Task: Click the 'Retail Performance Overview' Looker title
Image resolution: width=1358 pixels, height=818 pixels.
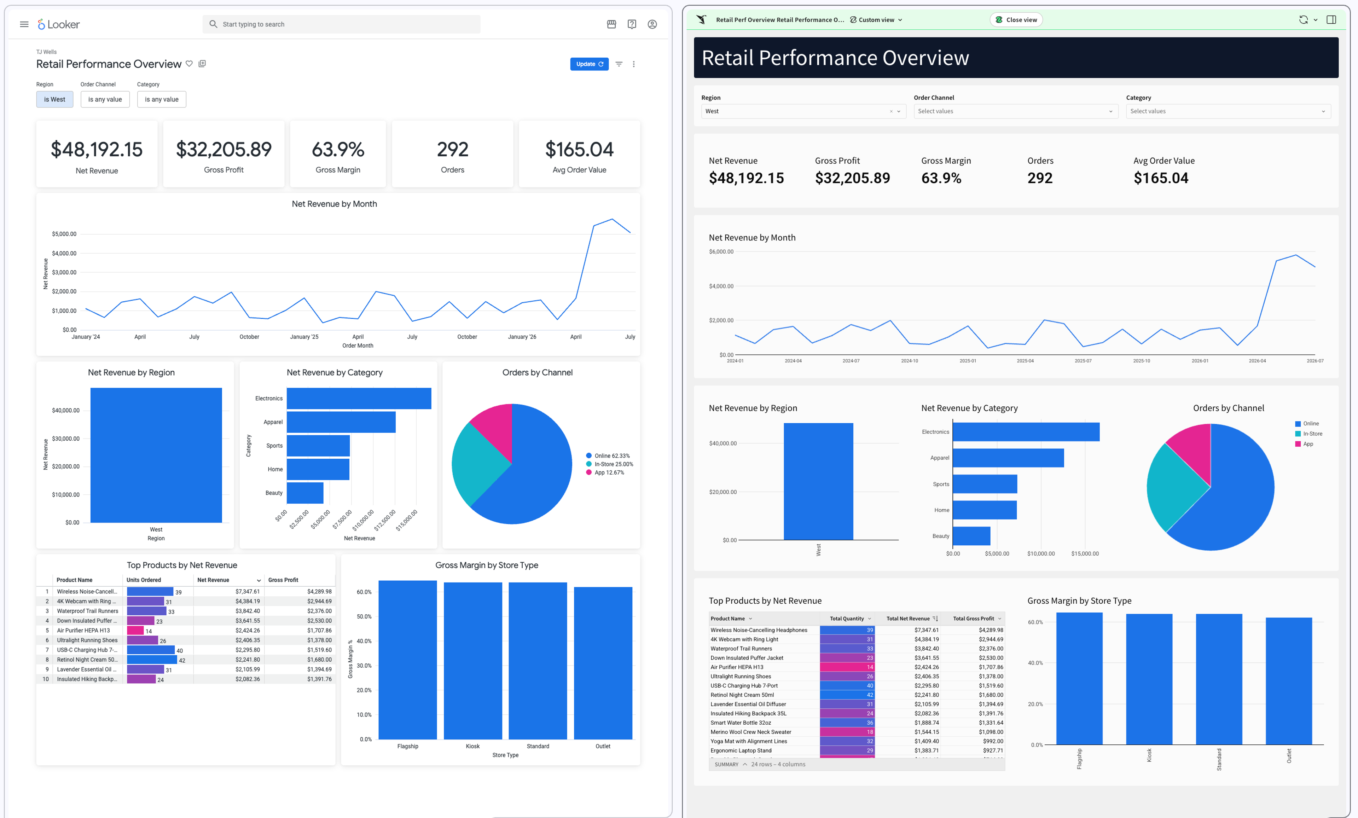Action: [109, 64]
